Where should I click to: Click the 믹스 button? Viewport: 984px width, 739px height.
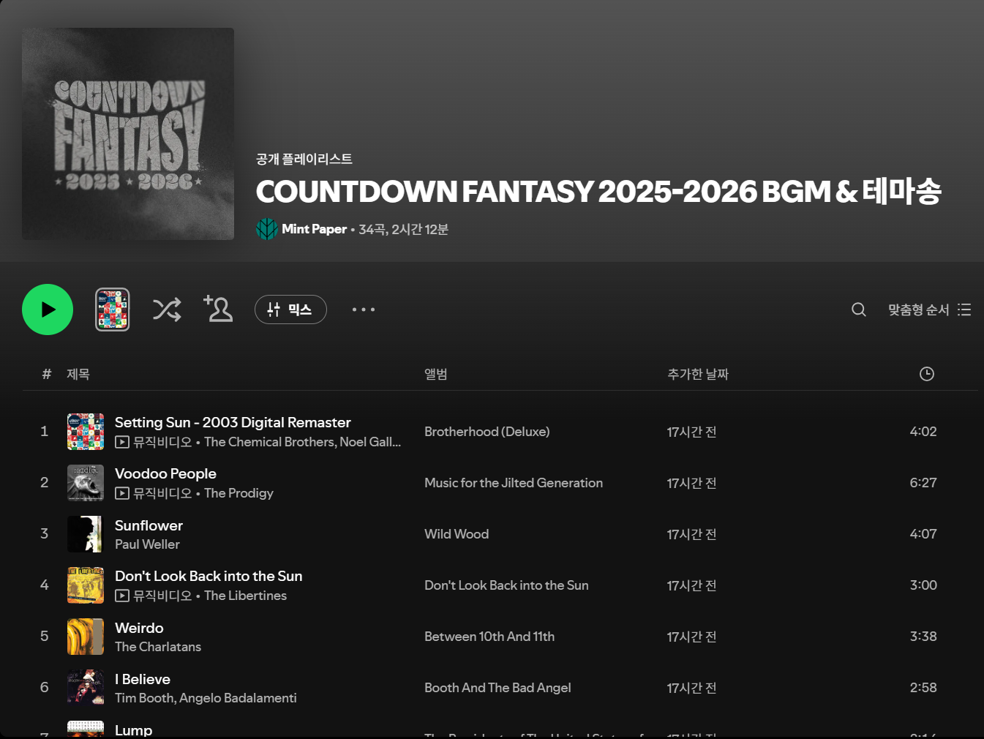point(290,310)
